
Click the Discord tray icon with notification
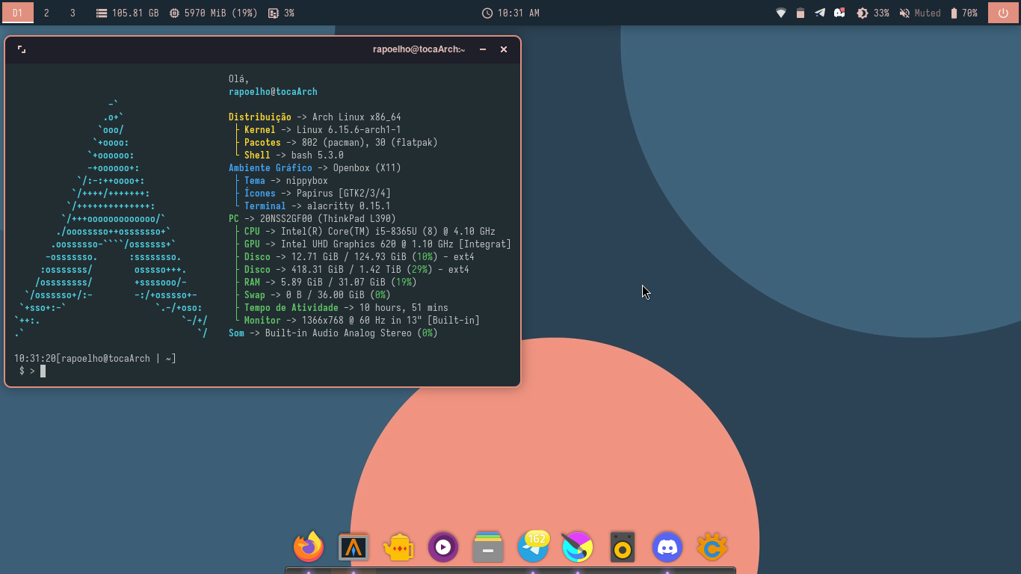(x=839, y=13)
